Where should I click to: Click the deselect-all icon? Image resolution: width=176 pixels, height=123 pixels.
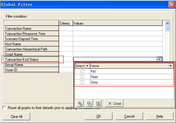coord(89,103)
